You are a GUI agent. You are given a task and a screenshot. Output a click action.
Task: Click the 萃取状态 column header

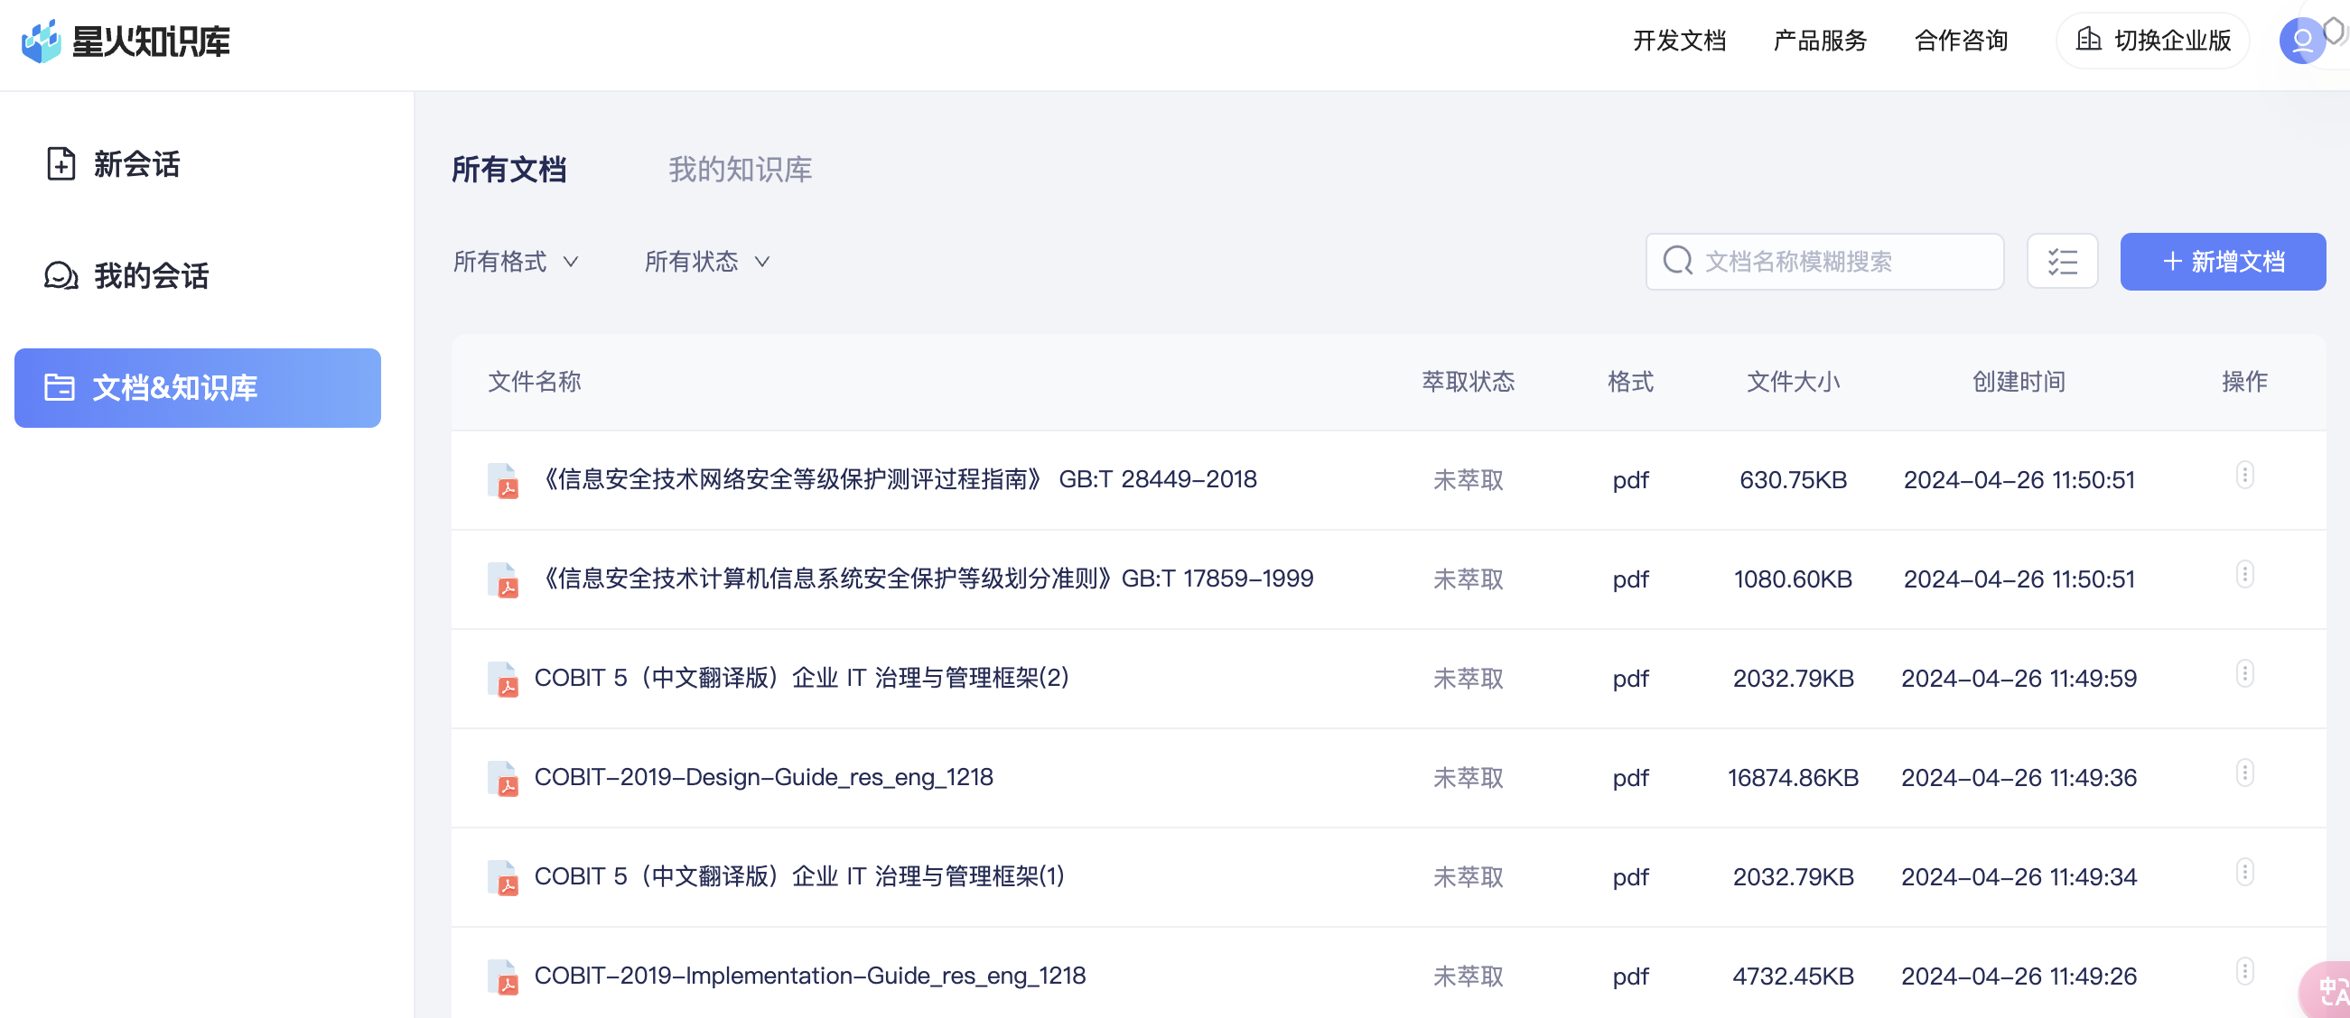point(1468,382)
